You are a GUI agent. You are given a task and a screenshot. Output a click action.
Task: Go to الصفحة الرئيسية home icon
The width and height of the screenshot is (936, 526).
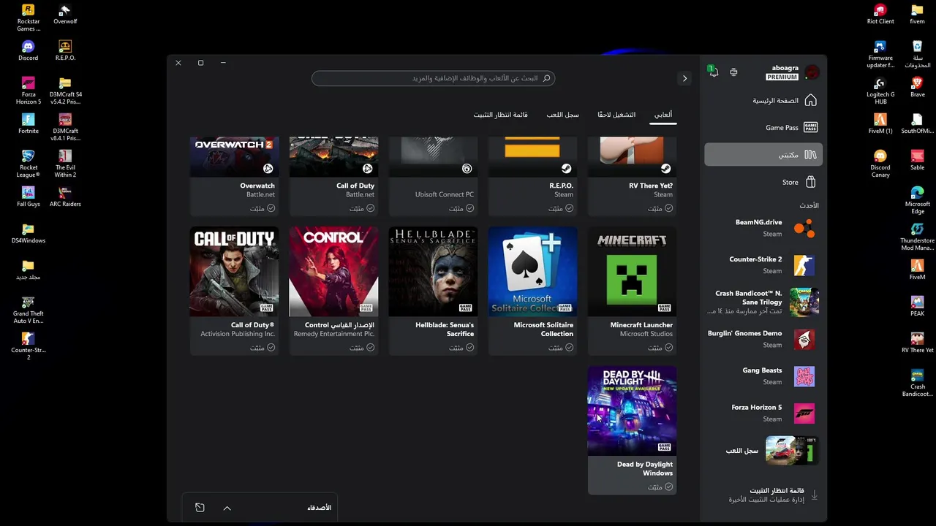click(810, 100)
